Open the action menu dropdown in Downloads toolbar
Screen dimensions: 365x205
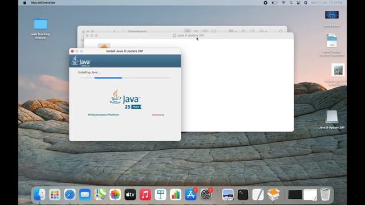[x=263, y=31]
